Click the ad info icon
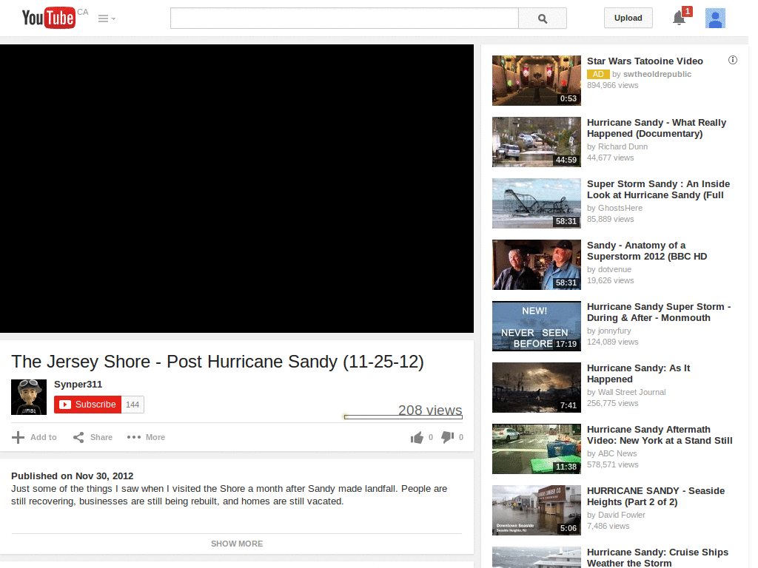Screen dimensions: 758x568 [733, 61]
